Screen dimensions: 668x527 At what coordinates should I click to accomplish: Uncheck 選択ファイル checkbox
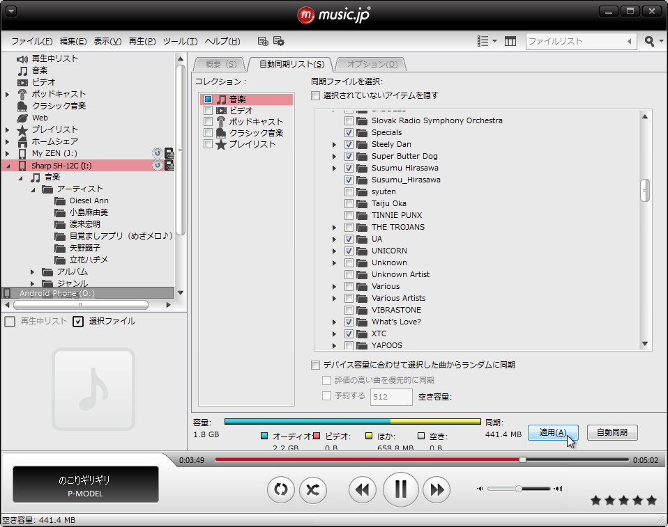click(x=78, y=322)
